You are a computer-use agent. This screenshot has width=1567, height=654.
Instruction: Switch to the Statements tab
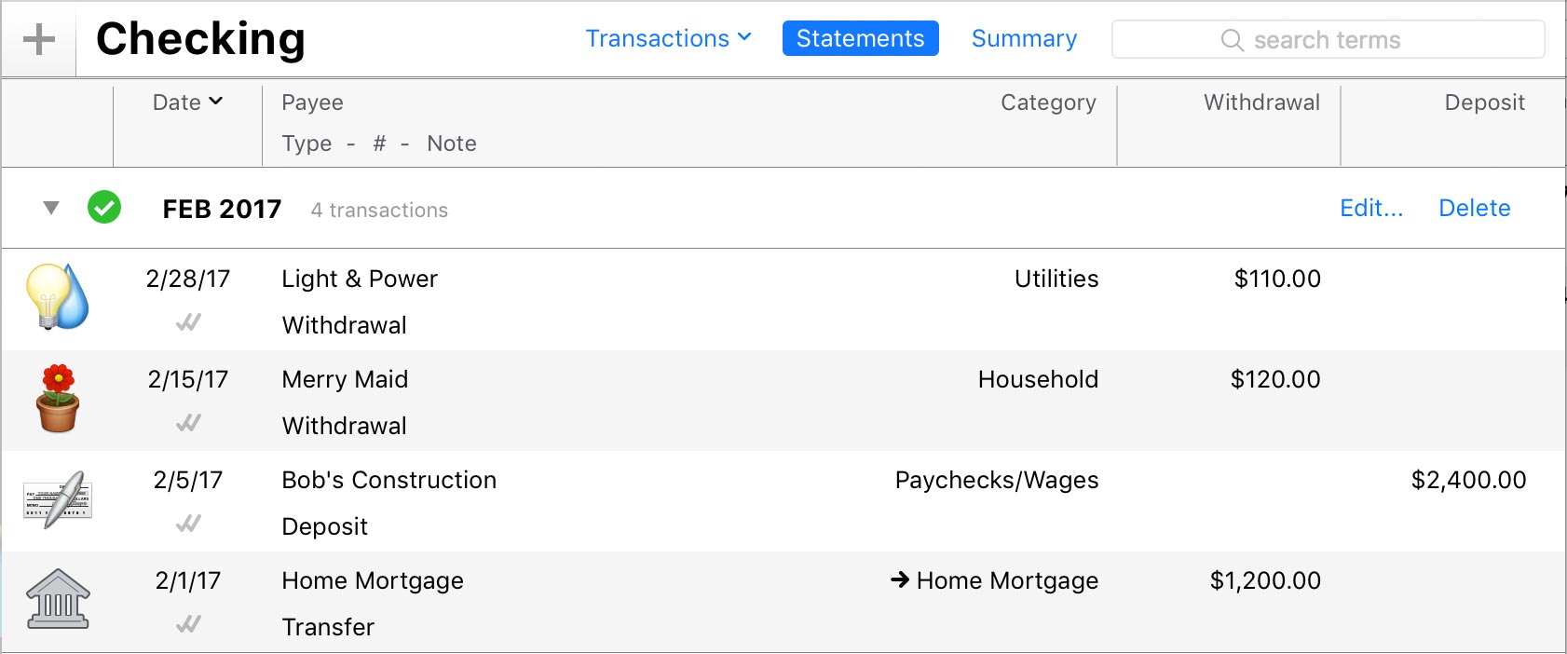click(860, 38)
